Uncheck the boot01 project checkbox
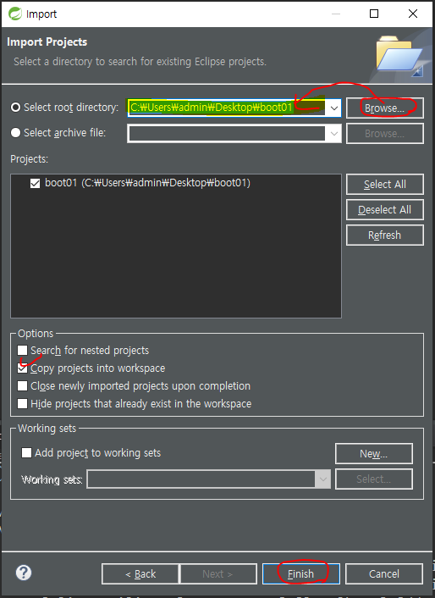The image size is (435, 598). point(35,184)
